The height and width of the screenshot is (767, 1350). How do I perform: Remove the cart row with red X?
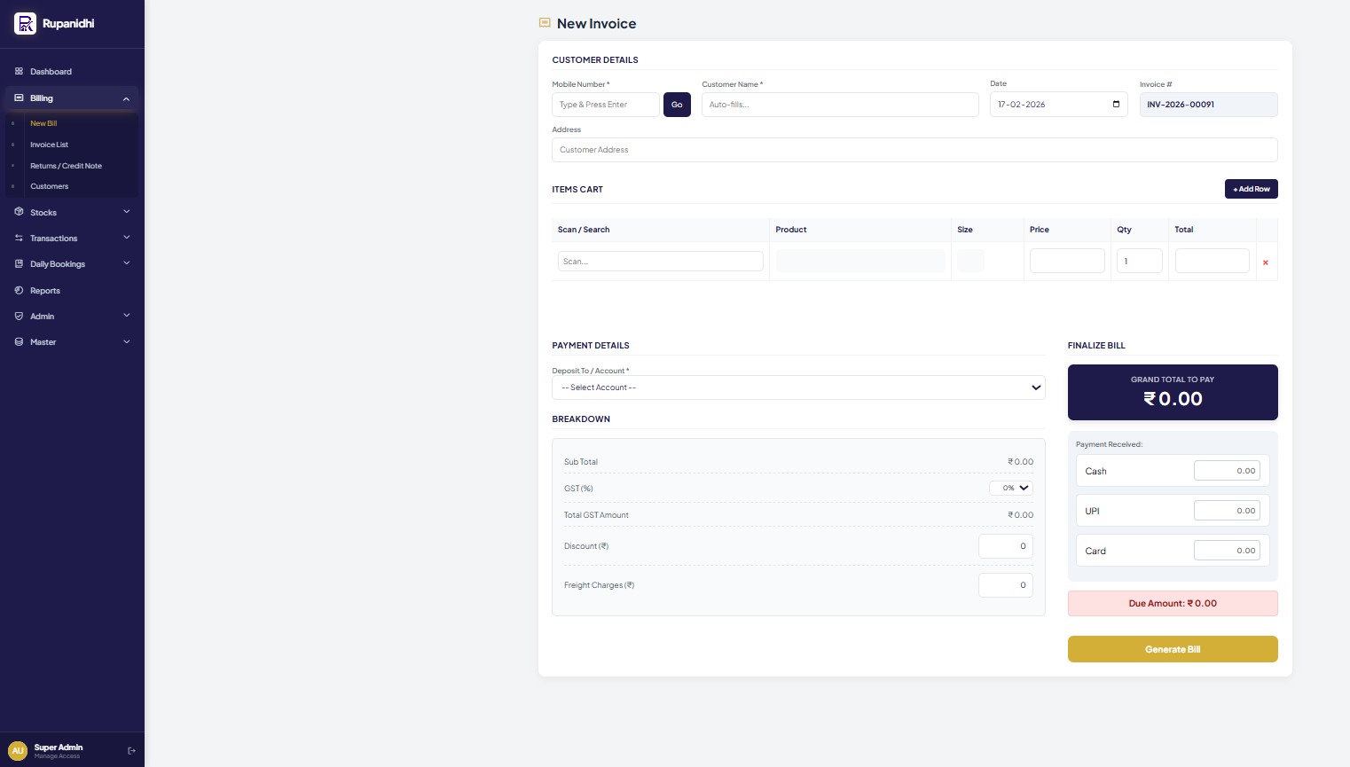click(1265, 262)
